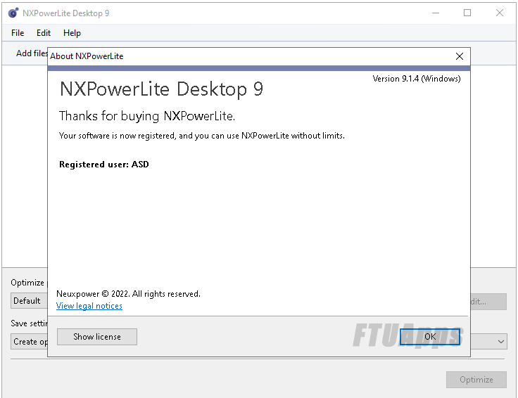Open the Edit menu

(43, 33)
